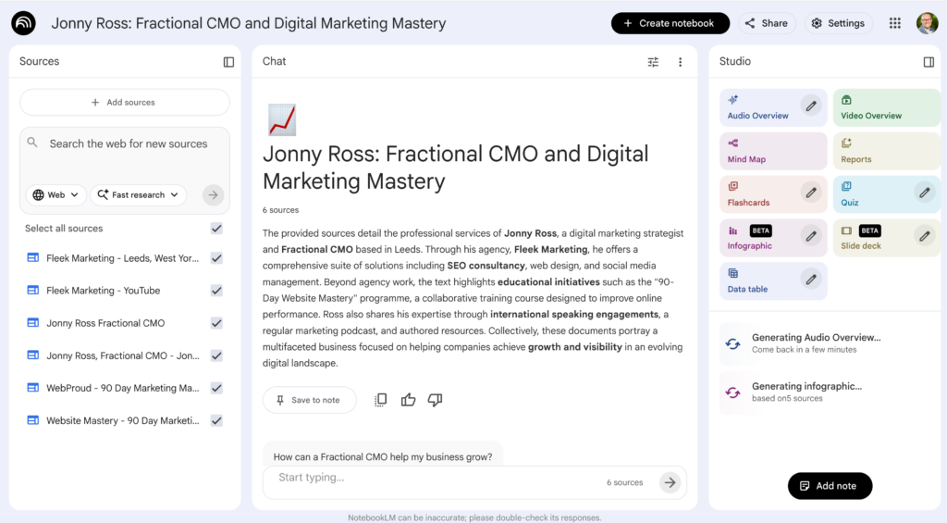Share this notebook
This screenshot has height=523, width=947.
click(767, 23)
